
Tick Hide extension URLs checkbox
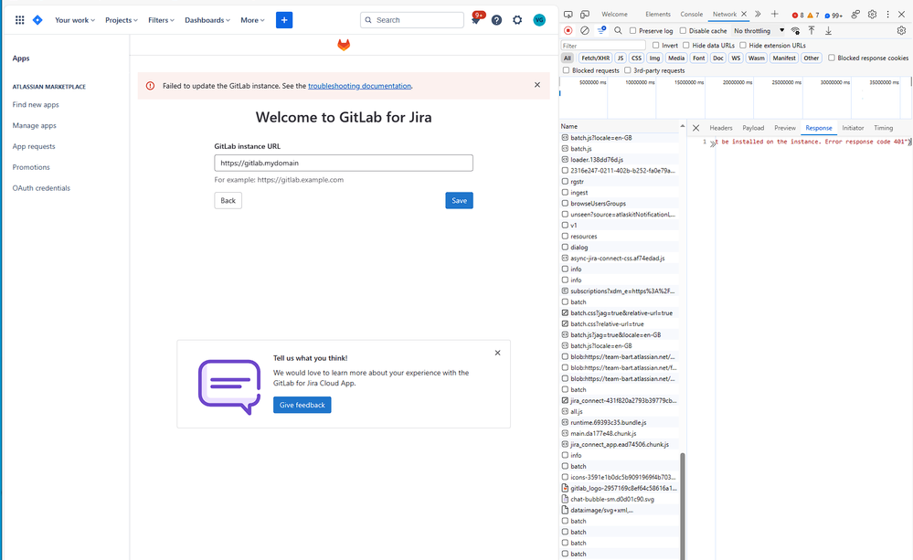pos(743,45)
